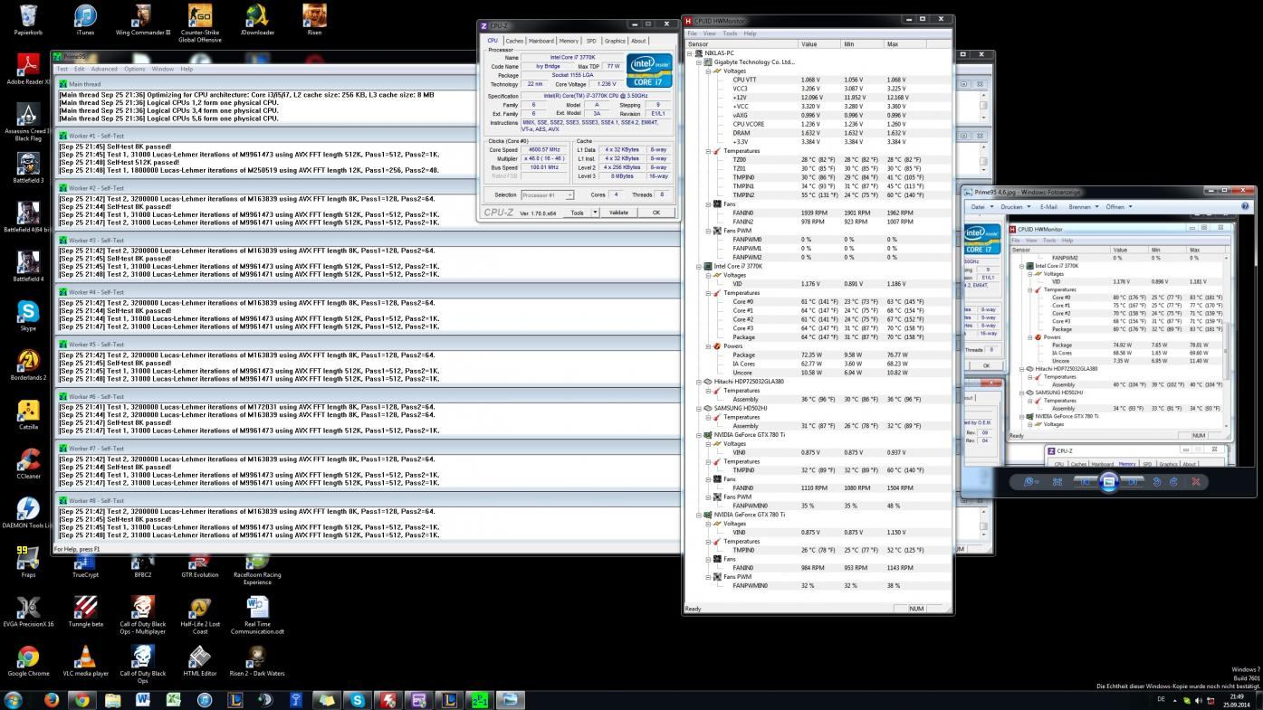
Task: Click the Validate button in CPU-Z
Action: [x=618, y=213]
